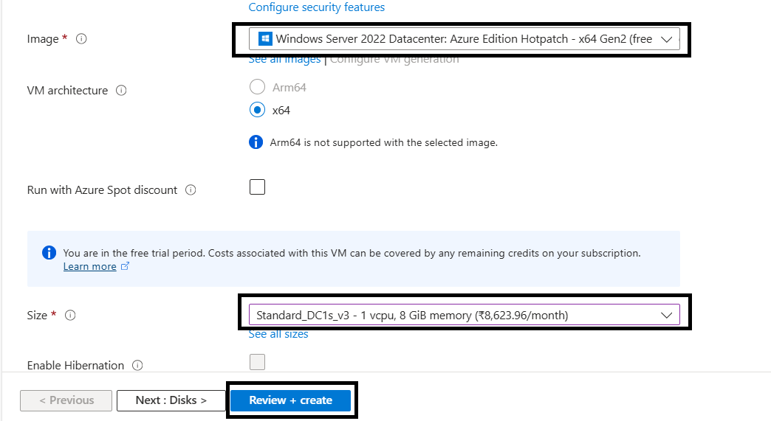The image size is (771, 421).
Task: Click the Learn more link
Action: tap(89, 266)
